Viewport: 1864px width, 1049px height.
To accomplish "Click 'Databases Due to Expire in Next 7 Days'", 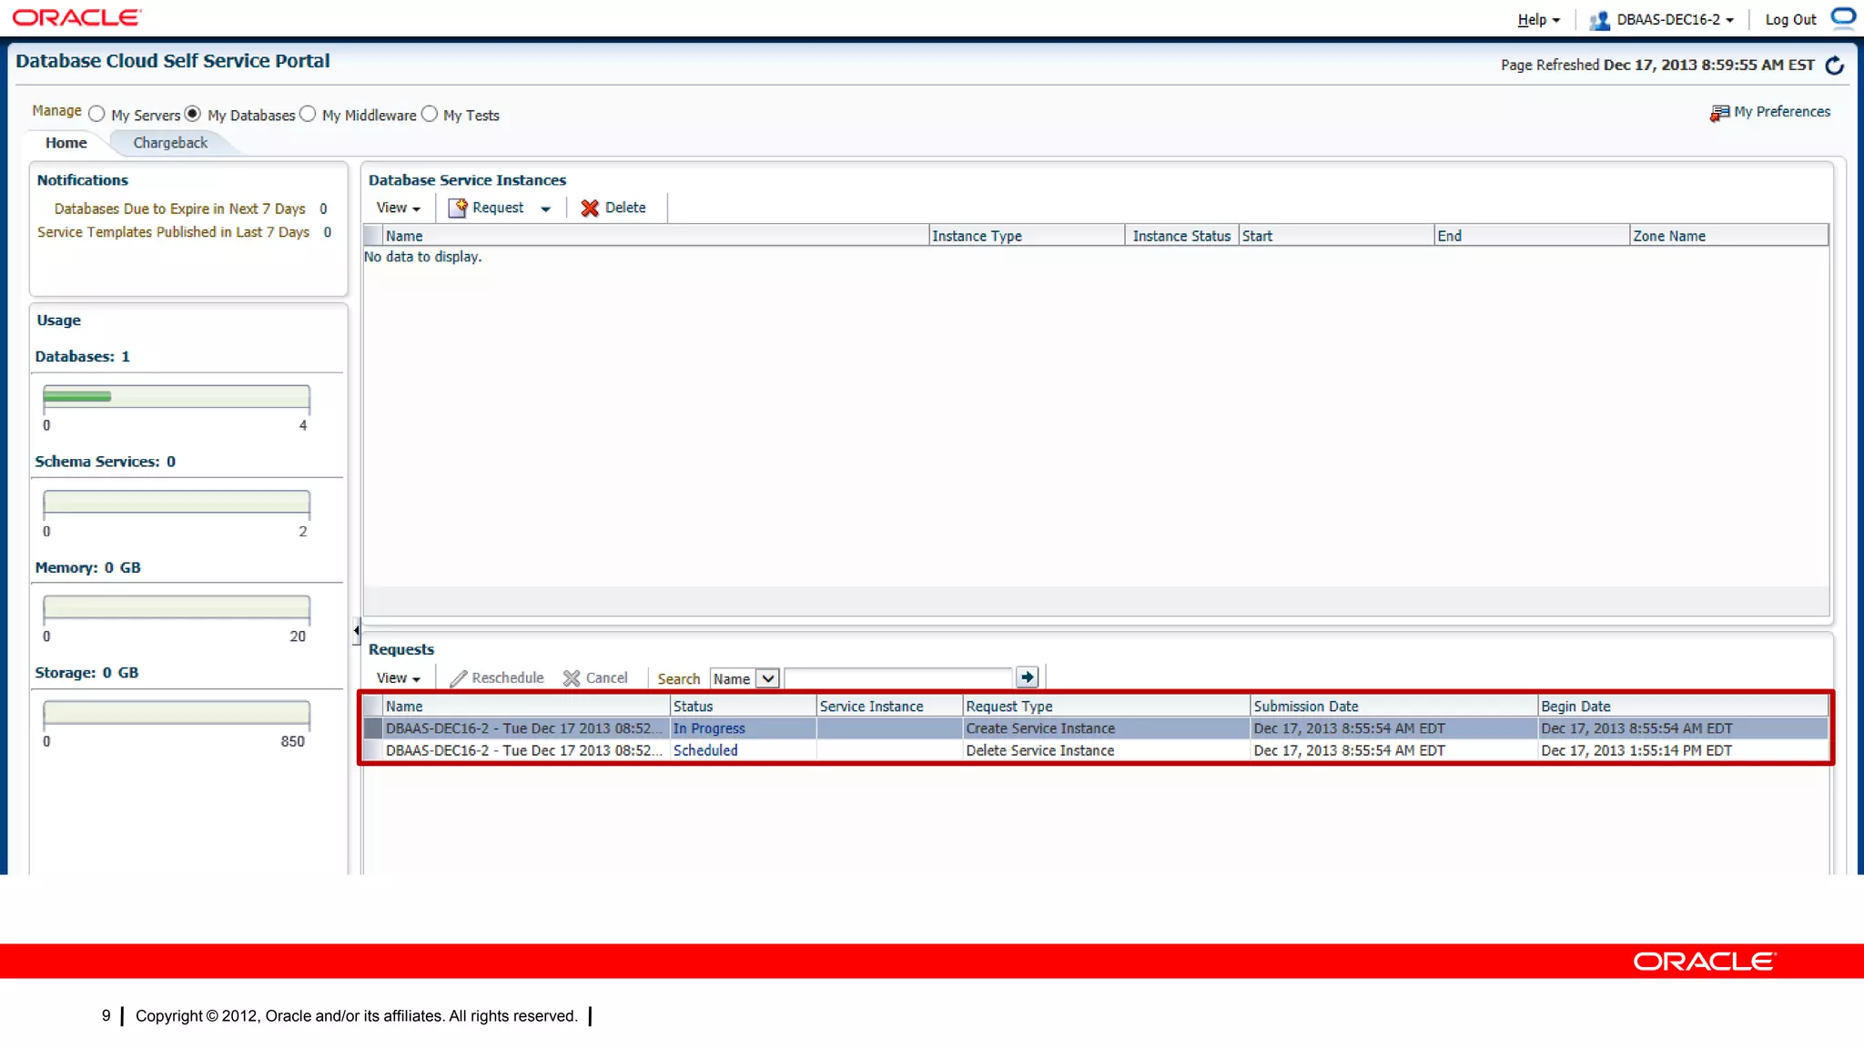I will coord(179,209).
